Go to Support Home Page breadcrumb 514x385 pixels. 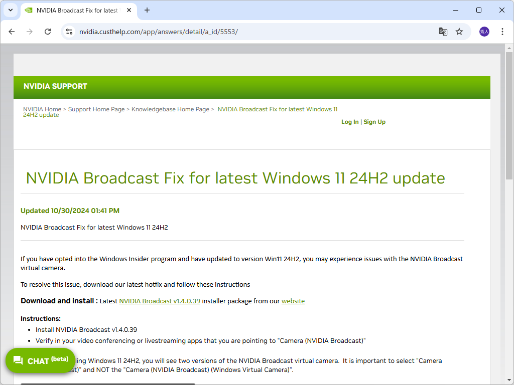pyautogui.click(x=96, y=109)
